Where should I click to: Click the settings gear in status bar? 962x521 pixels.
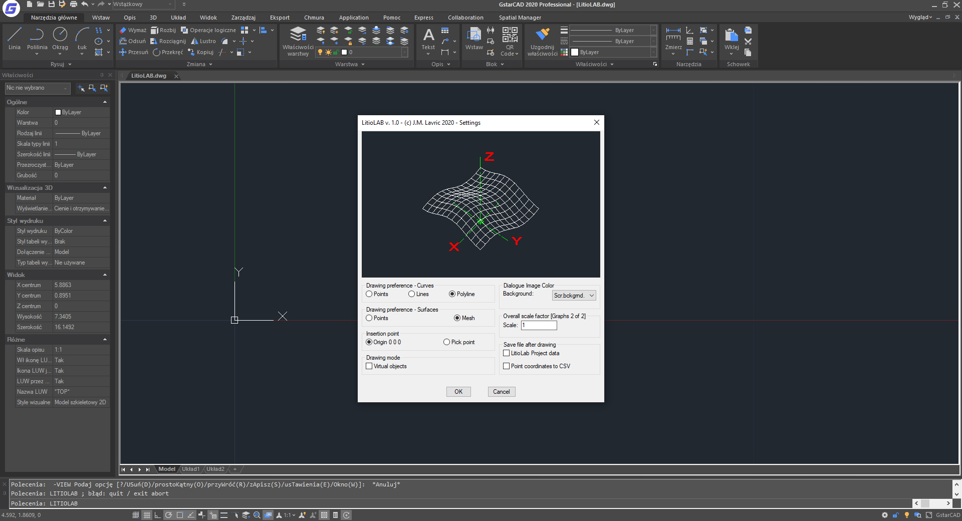(x=885, y=515)
